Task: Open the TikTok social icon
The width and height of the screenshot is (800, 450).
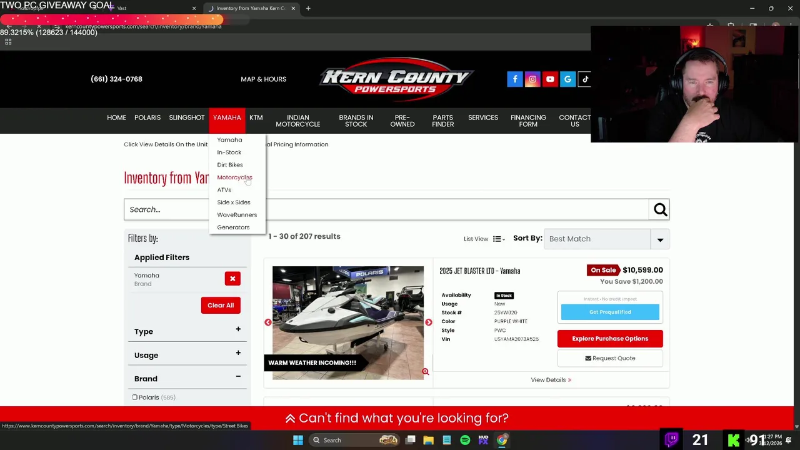Action: [584, 79]
